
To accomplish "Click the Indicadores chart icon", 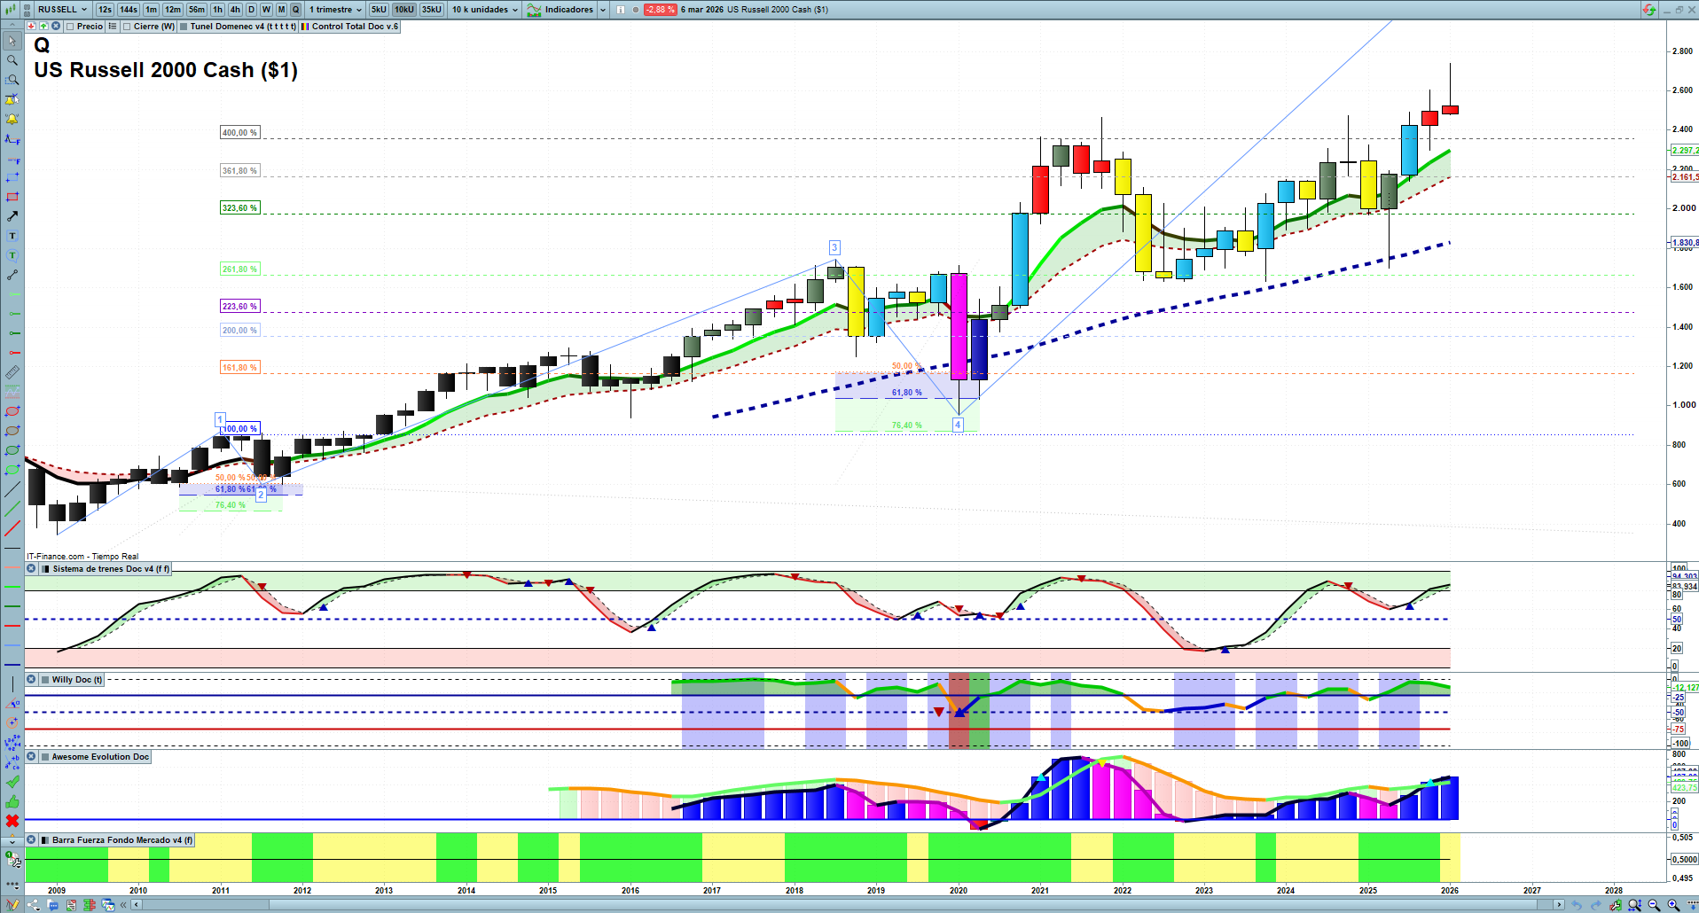I will (x=534, y=10).
